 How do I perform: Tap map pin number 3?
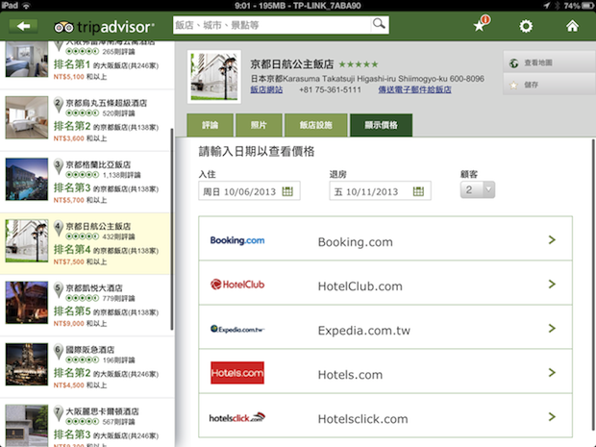58,166
